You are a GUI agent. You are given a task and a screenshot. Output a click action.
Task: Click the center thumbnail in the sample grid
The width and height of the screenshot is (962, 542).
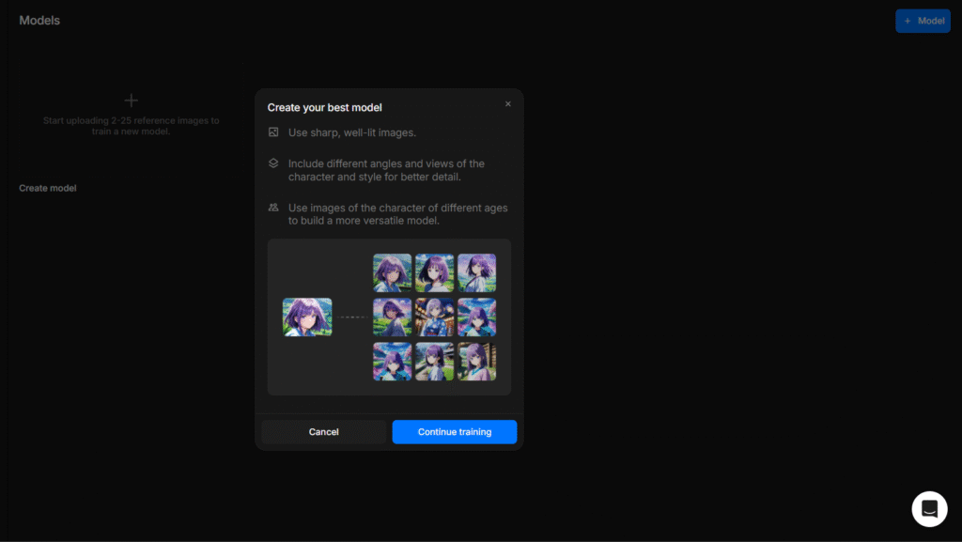(x=434, y=317)
